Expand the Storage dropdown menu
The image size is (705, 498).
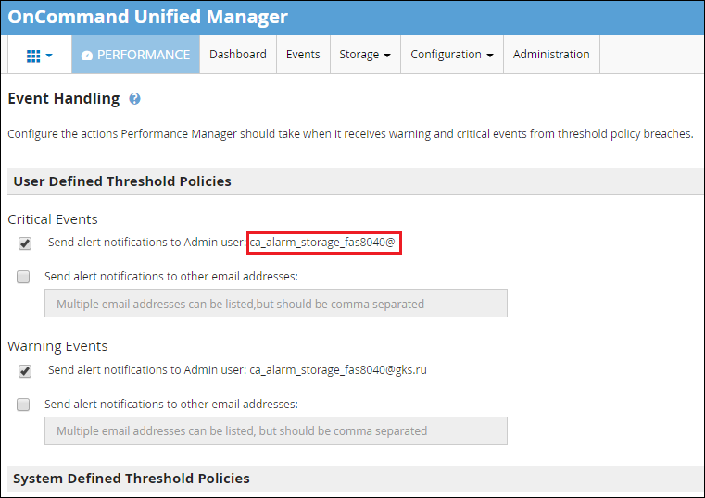coord(365,55)
